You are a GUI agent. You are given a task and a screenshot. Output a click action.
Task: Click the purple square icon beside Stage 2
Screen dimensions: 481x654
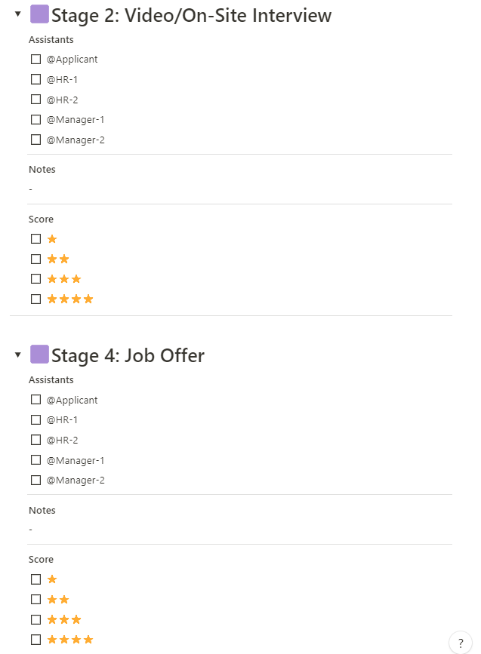(x=39, y=14)
